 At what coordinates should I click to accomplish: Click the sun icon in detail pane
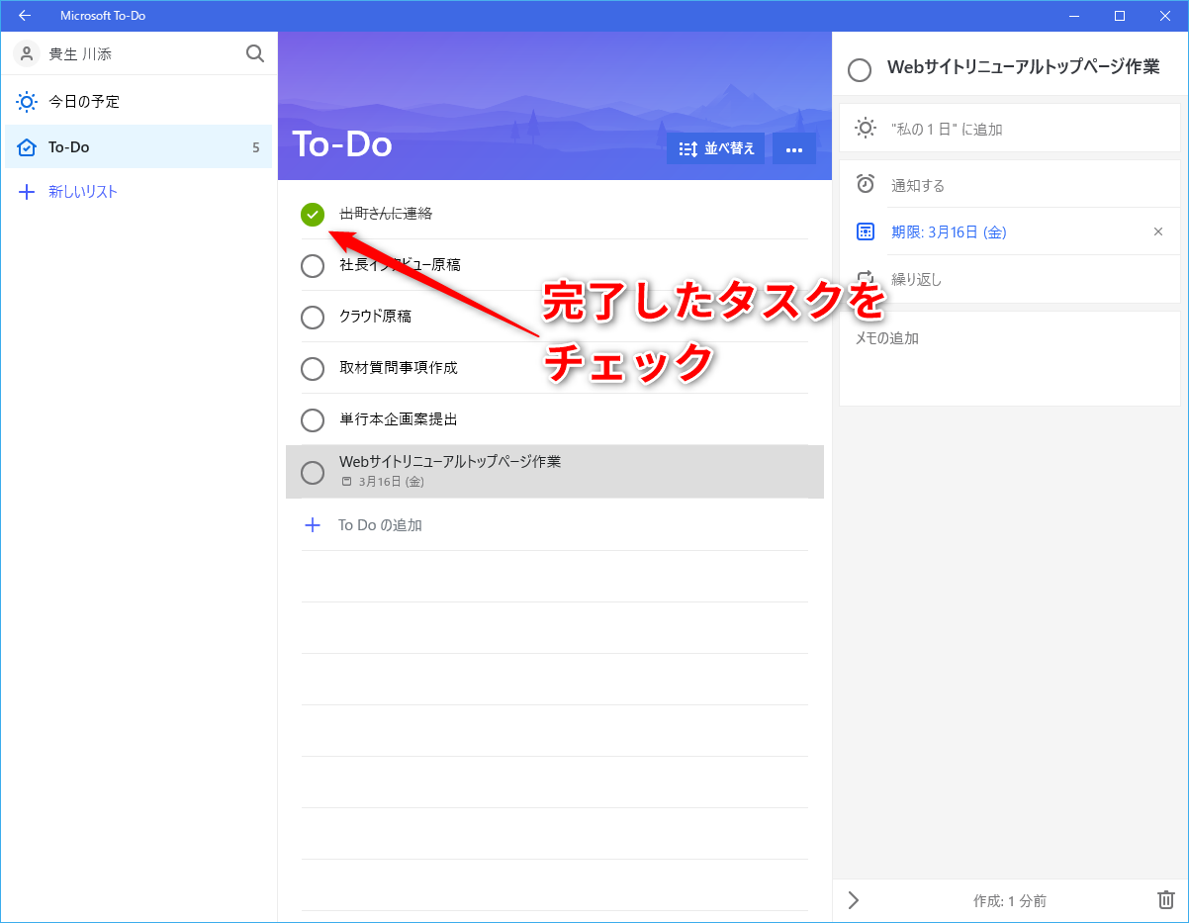click(866, 129)
